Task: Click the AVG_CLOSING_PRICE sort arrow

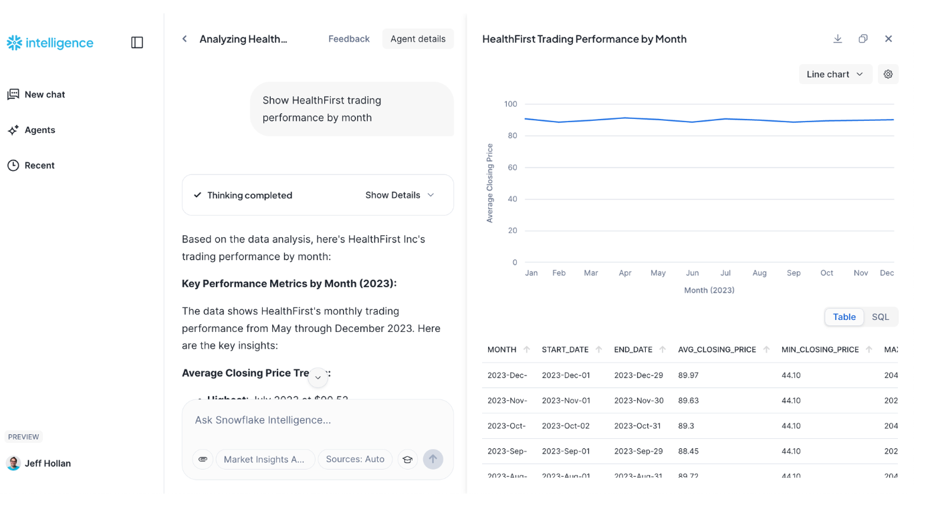Action: coord(767,349)
